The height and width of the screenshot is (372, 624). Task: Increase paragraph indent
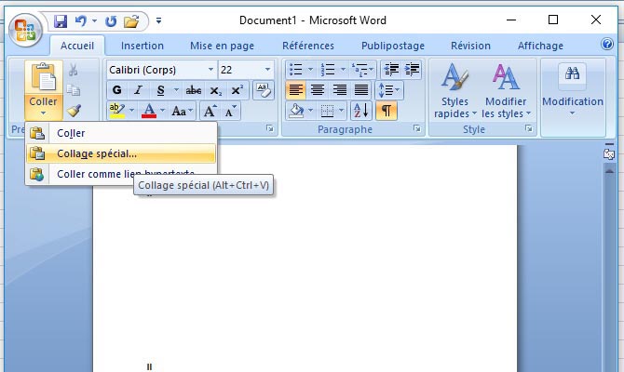click(412, 70)
